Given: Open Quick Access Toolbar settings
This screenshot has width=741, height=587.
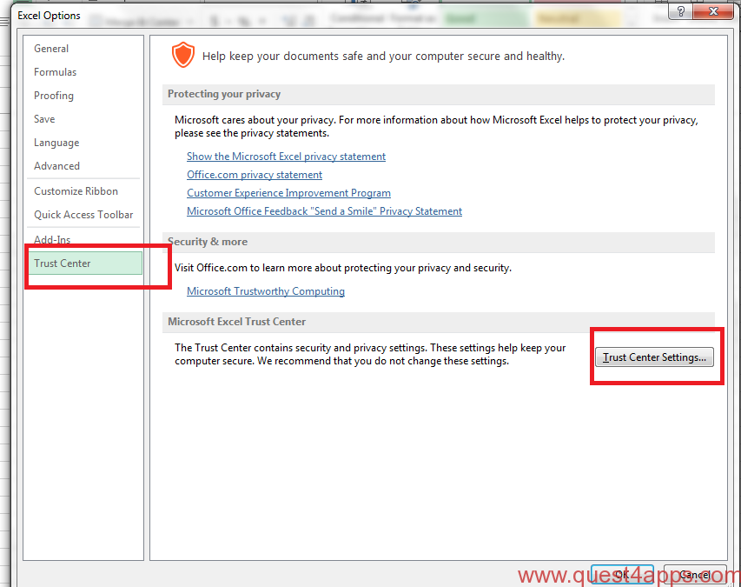Looking at the screenshot, I should [x=83, y=215].
